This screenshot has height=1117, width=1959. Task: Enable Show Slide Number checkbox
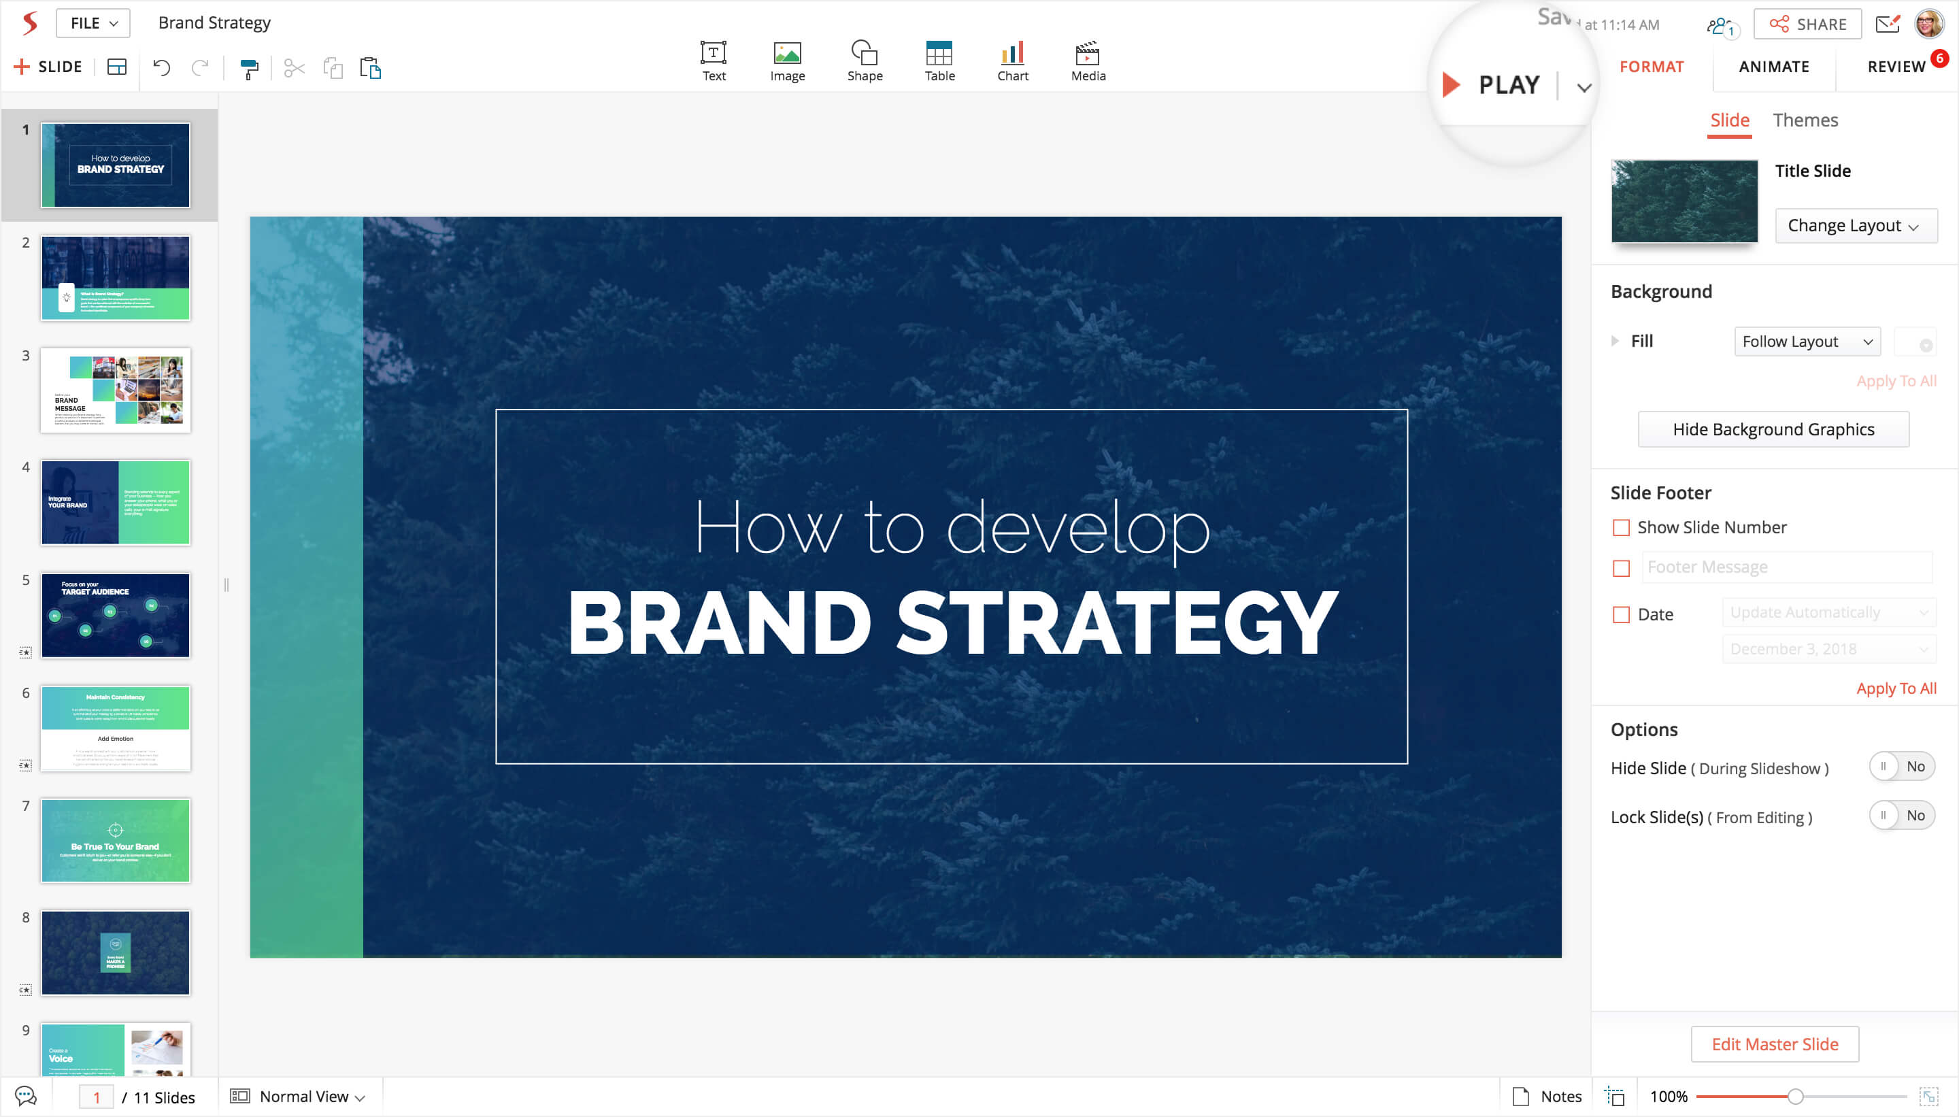pos(1621,528)
